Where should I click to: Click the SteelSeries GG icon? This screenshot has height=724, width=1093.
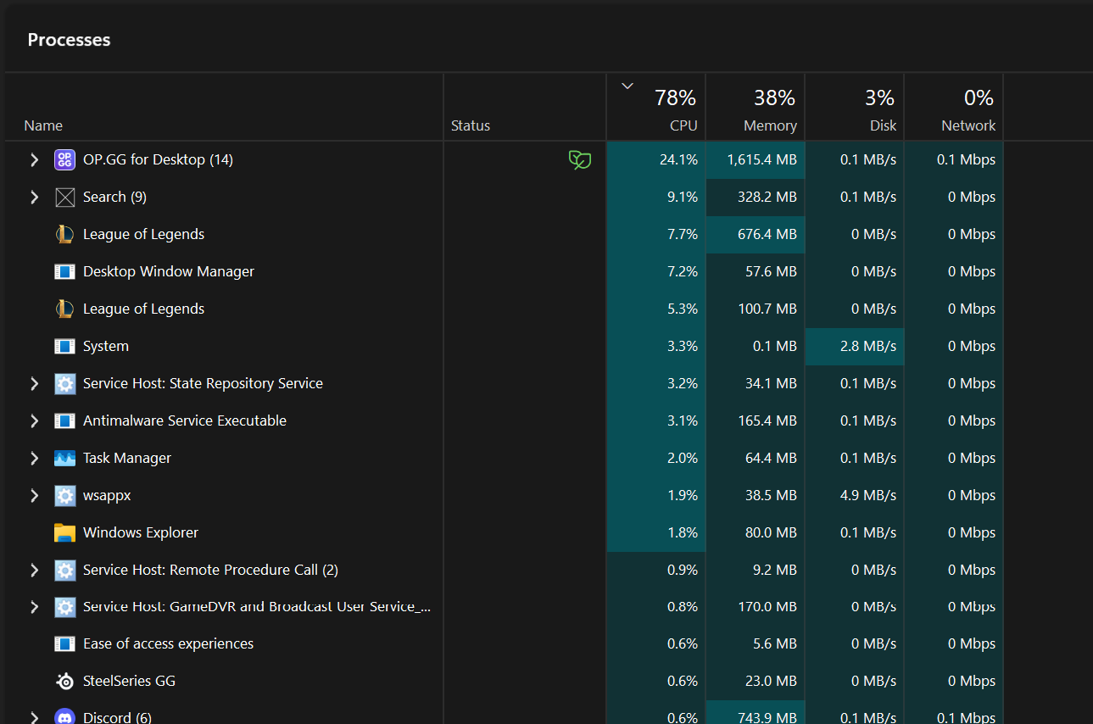[64, 681]
